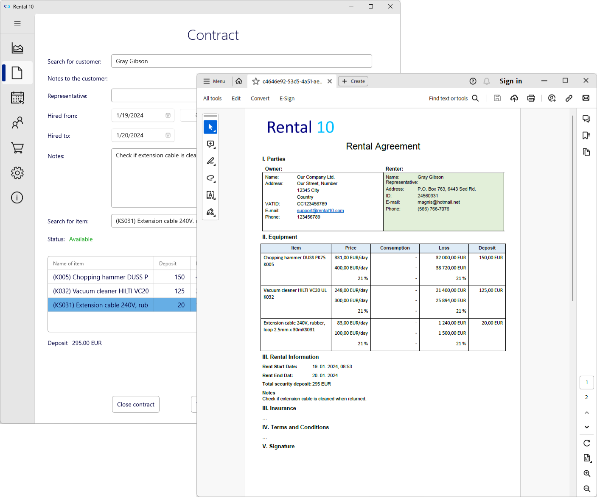This screenshot has width=597, height=497.
Task: Zoom out of the PDF page
Action: 587,489
